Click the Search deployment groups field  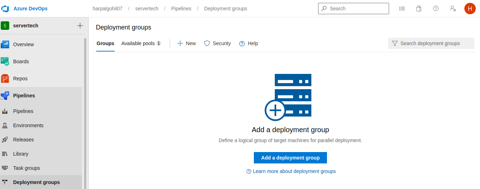coord(431,43)
